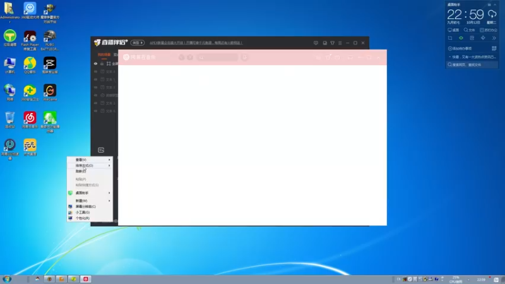Launch the PUBG BATTLEGROUNDS shortcut
Viewport: 505px width, 284px height.
click(50, 40)
